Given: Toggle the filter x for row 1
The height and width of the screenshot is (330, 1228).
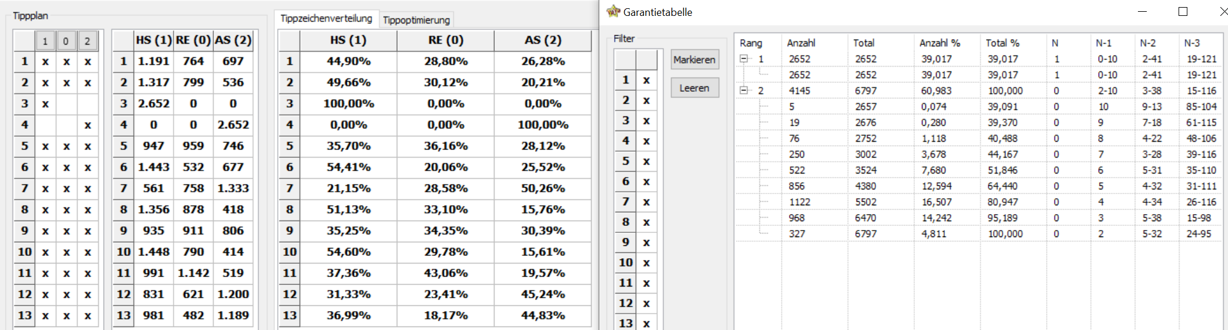Looking at the screenshot, I should click(646, 80).
